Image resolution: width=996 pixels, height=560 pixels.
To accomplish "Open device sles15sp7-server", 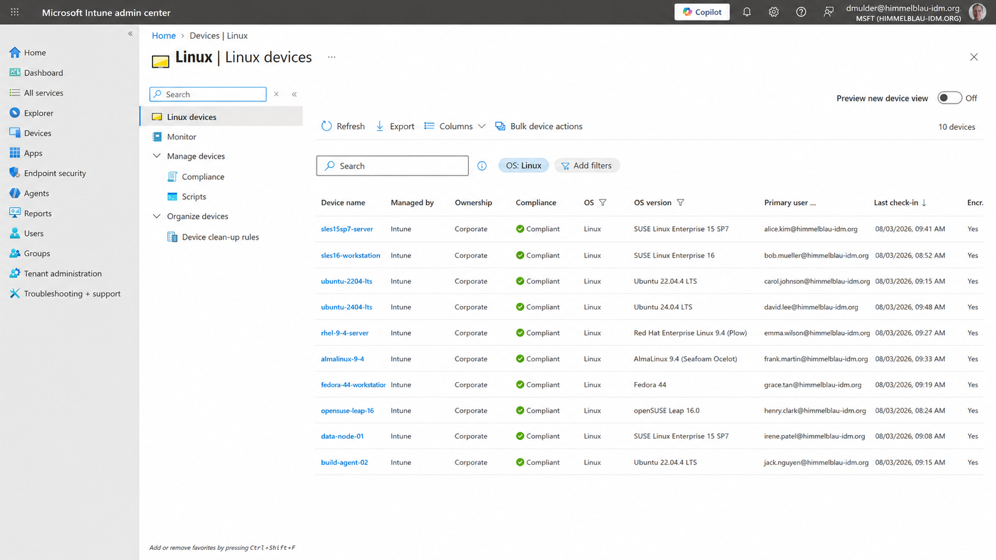I will point(347,229).
